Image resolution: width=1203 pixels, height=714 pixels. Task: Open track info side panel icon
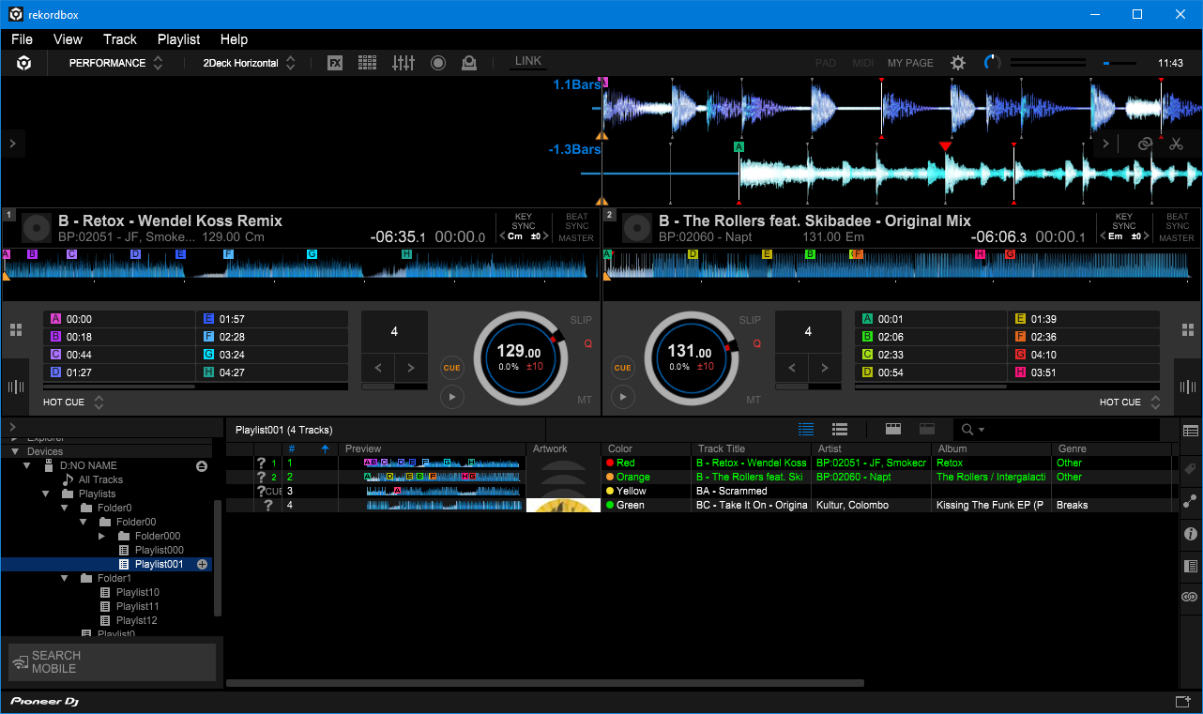[x=1191, y=534]
